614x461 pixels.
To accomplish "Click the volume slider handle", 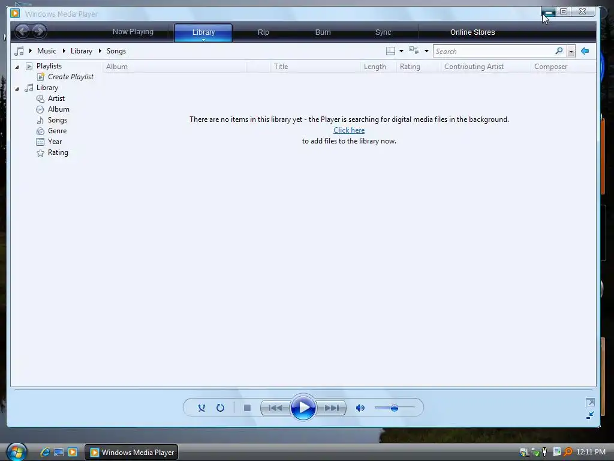I will [395, 408].
